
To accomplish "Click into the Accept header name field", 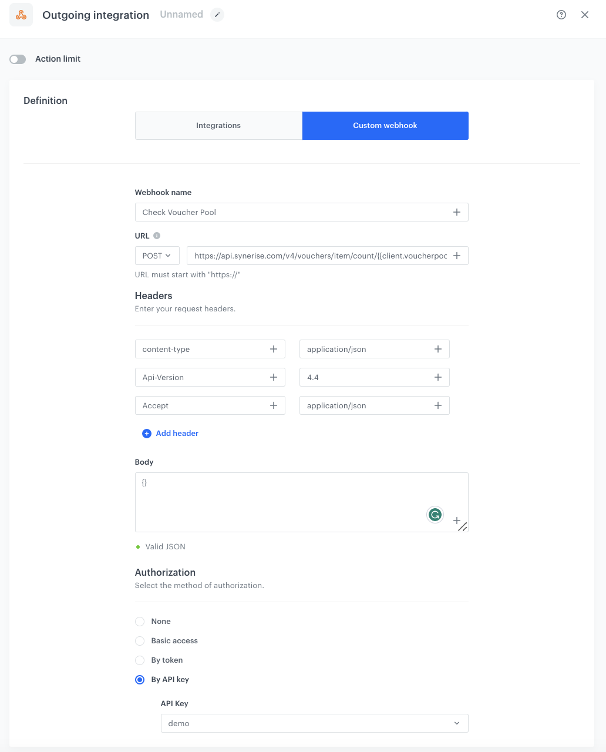I will (x=203, y=405).
